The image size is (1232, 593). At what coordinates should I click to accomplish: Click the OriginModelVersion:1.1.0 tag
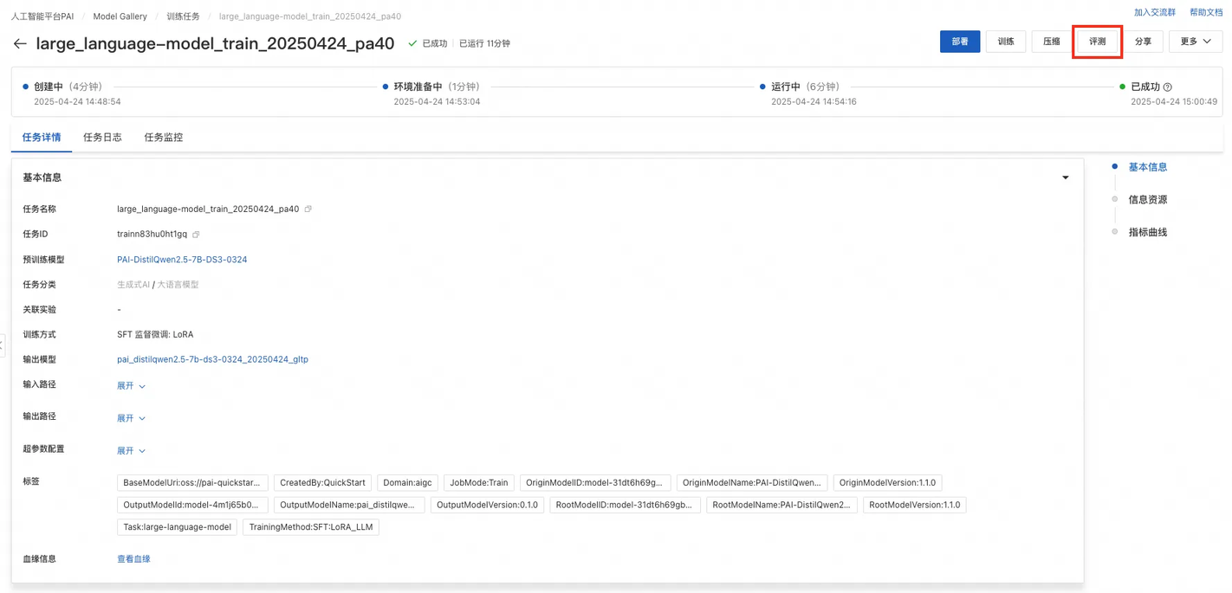tap(887, 483)
